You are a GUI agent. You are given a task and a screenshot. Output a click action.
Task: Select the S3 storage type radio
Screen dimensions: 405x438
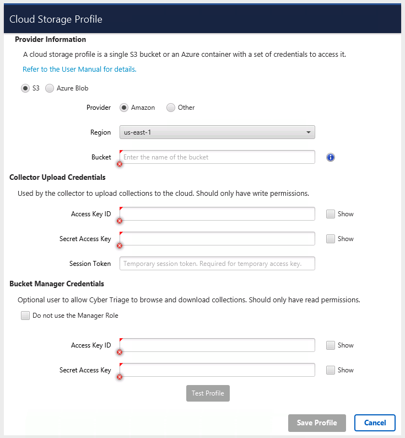click(x=25, y=88)
